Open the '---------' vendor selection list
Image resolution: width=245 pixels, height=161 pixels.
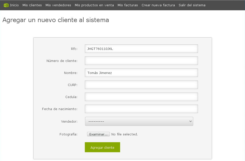coord(139,121)
